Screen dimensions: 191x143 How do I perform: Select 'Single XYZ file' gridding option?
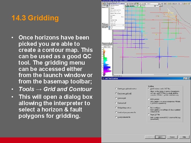[154, 115]
